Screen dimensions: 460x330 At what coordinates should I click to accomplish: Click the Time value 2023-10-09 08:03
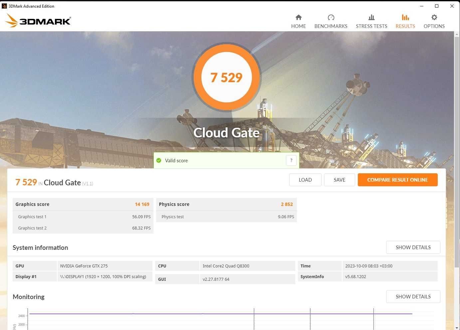point(369,266)
